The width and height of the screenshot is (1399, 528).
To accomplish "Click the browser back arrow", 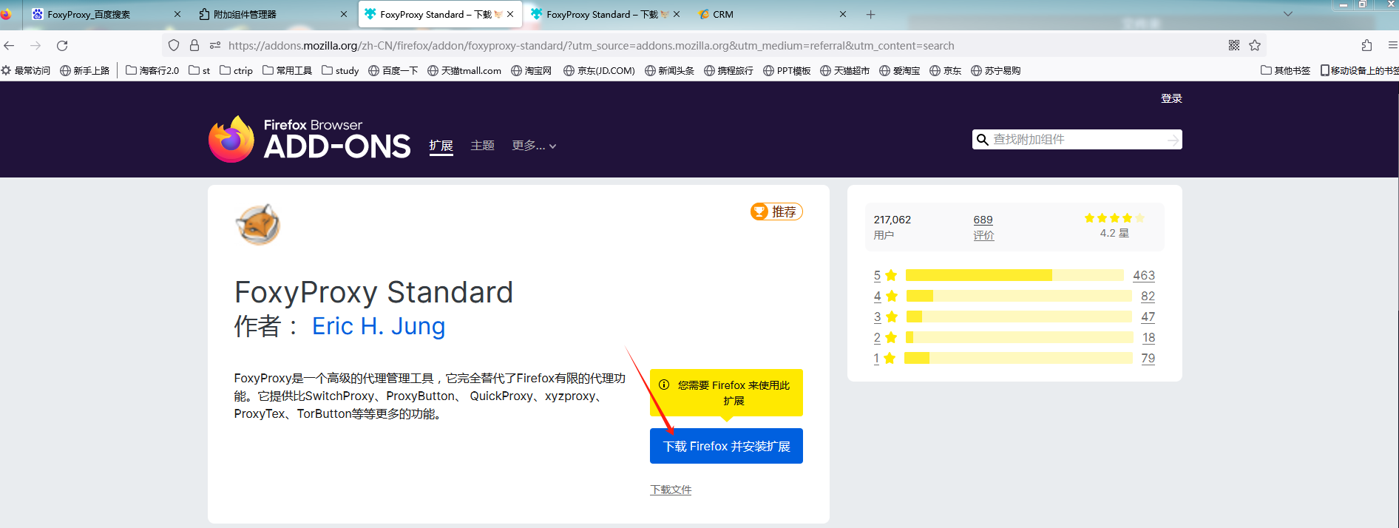I will click(x=10, y=45).
